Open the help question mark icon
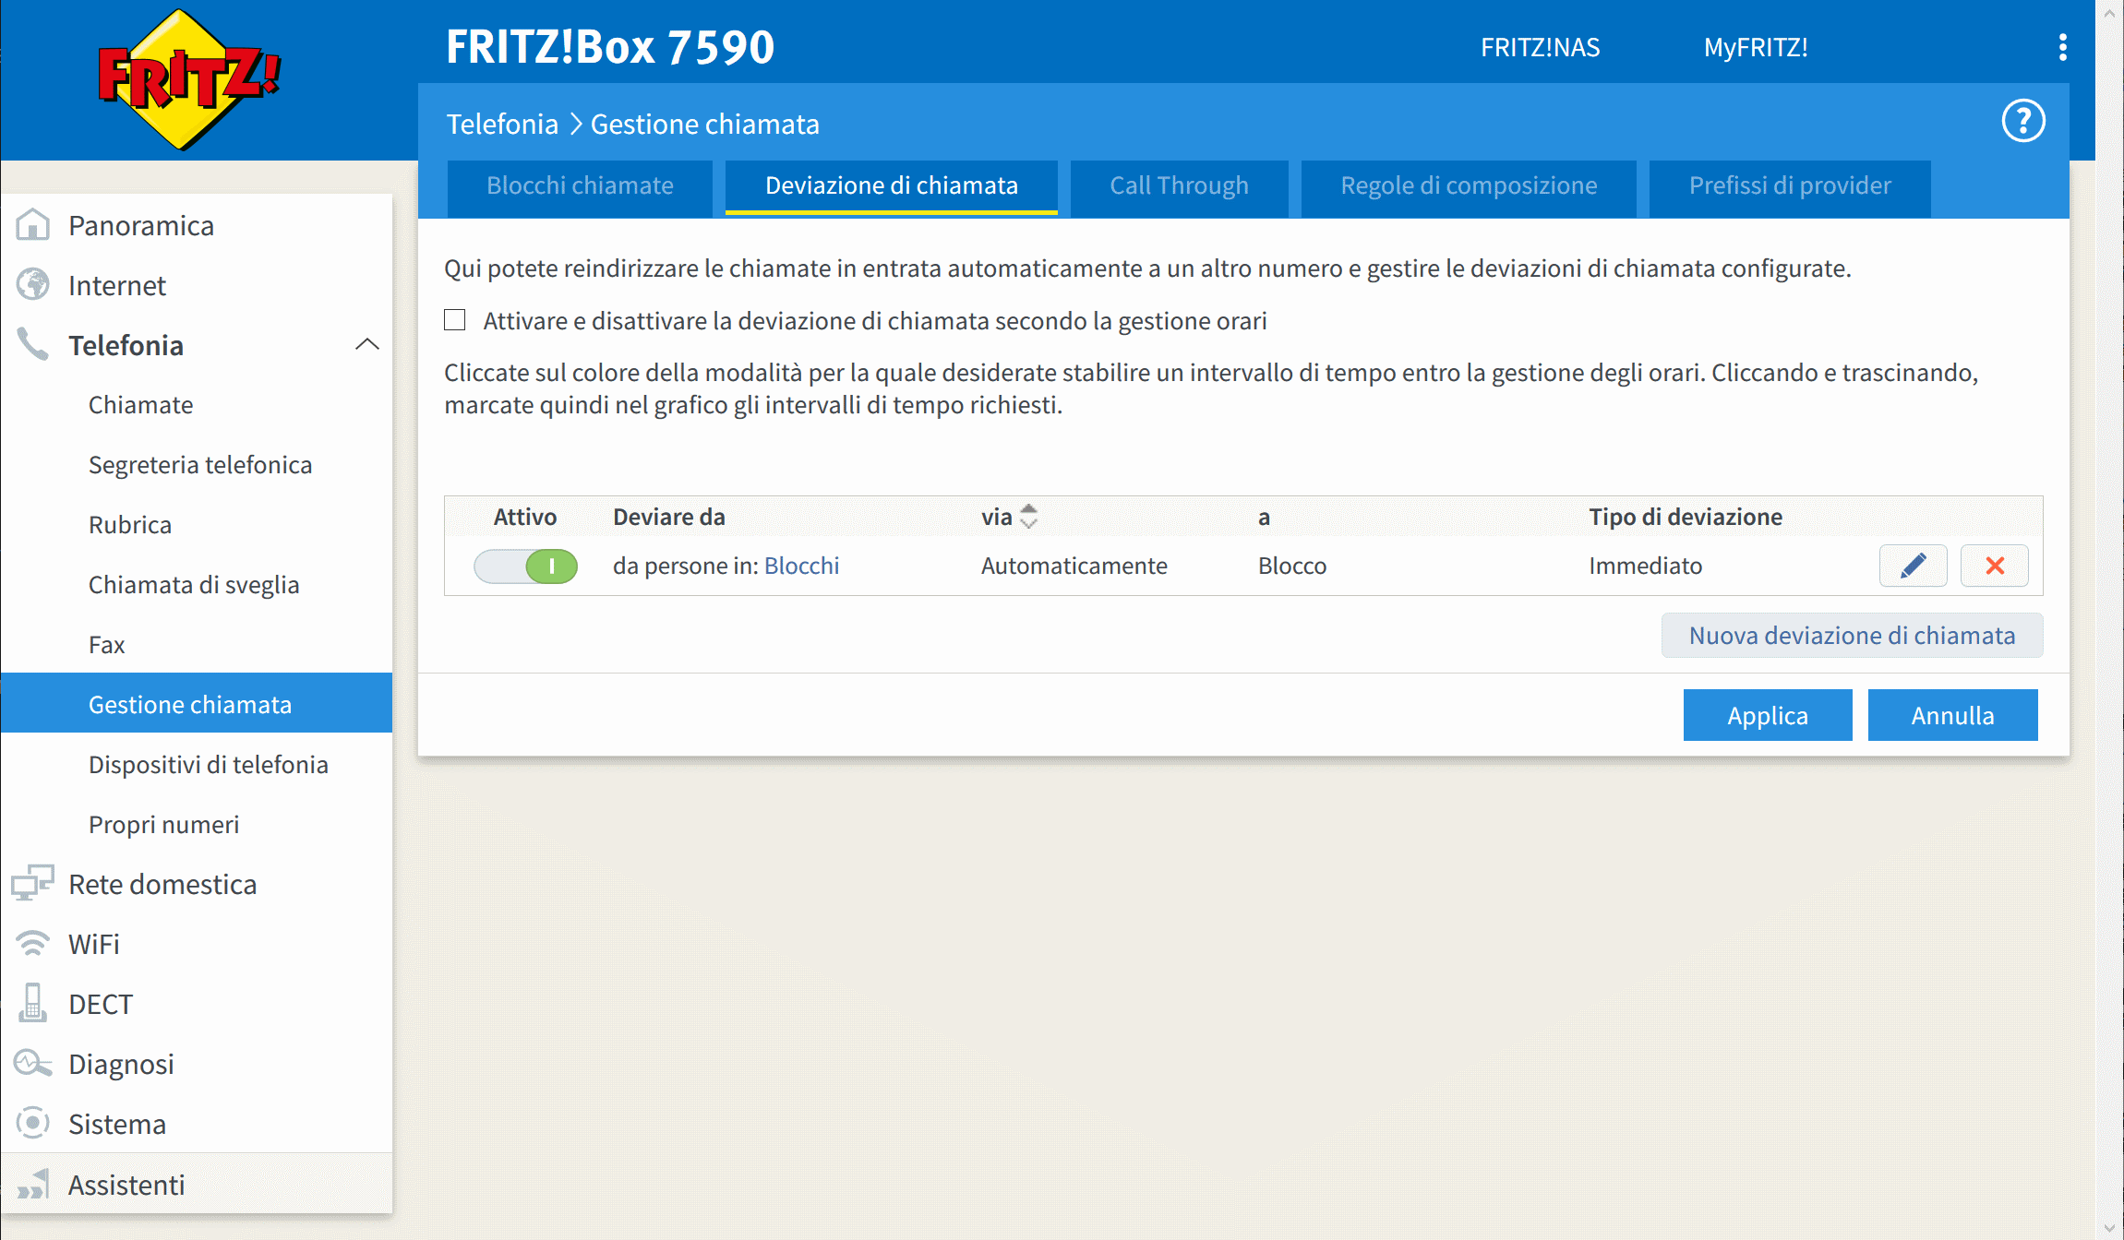 click(2022, 121)
